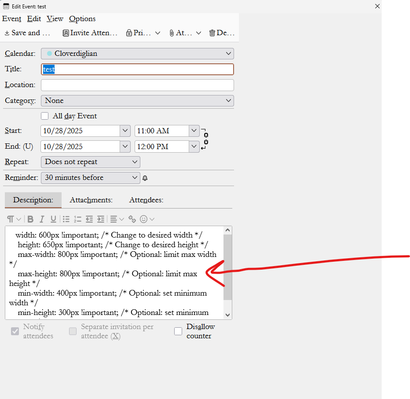This screenshot has height=399, width=410.
Task: Switch to the Description tab
Action: point(33,200)
